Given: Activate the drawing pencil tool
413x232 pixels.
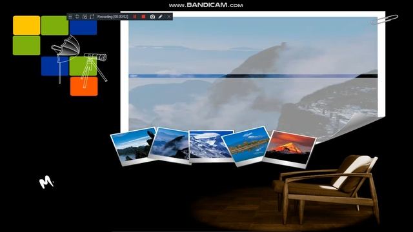Looking at the screenshot, I should (x=160, y=17).
